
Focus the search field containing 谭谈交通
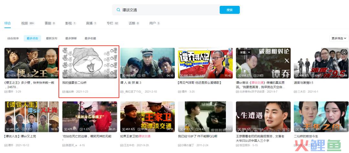(x=166, y=10)
